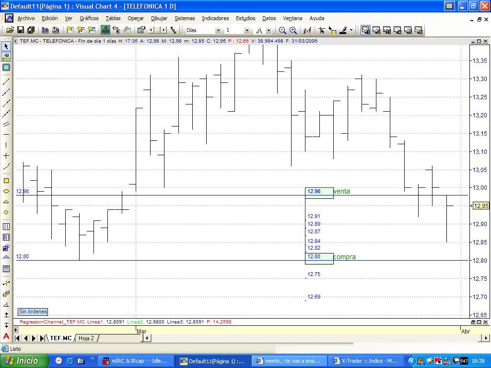Switch to workspace screen 2
The height and width of the screenshot is (368, 491).
(x=376, y=30)
